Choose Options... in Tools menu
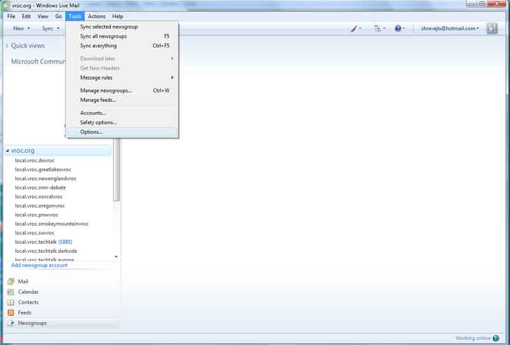 click(x=122, y=132)
